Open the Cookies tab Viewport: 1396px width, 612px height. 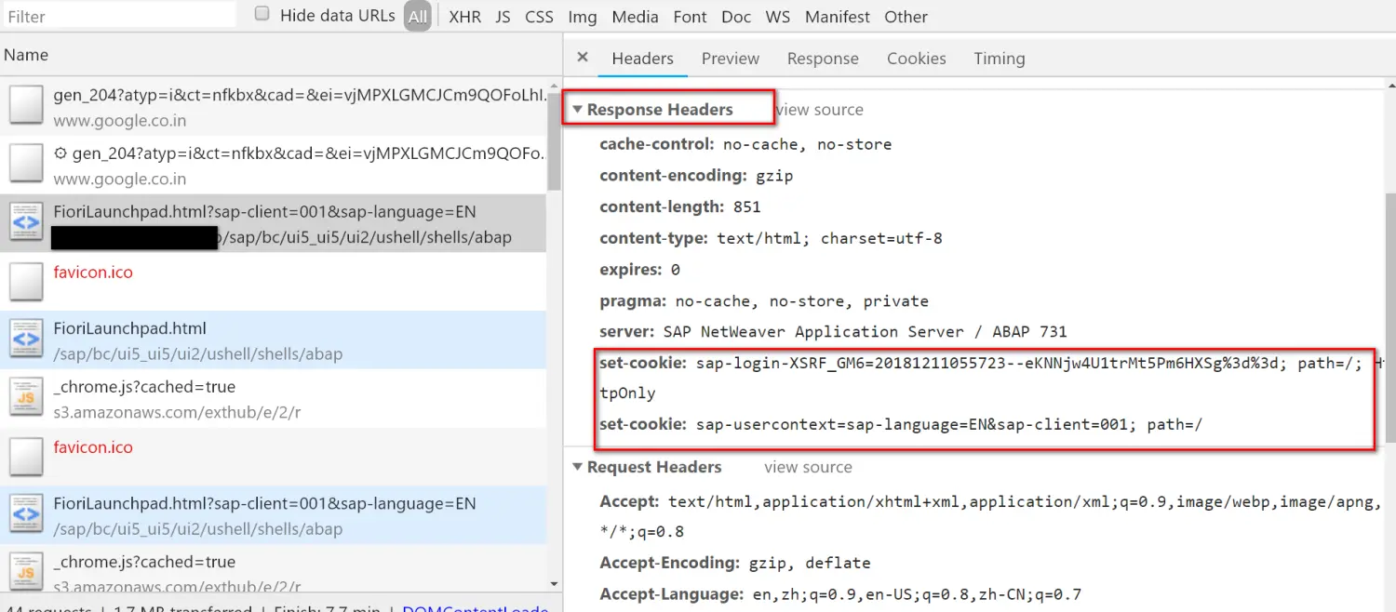point(917,59)
